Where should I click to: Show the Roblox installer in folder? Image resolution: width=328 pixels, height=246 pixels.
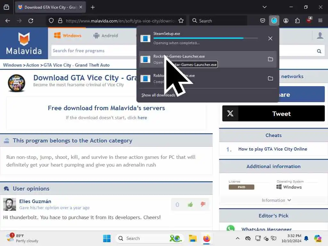coord(270,78)
